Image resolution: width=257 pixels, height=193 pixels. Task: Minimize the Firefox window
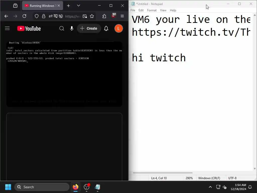coord(99,6)
